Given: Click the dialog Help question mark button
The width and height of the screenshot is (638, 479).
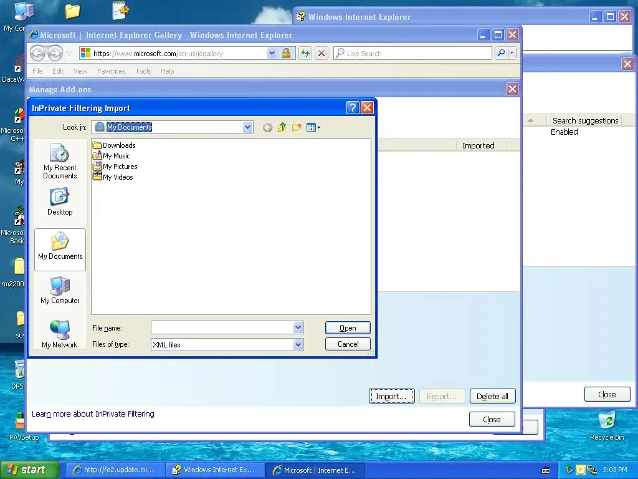Looking at the screenshot, I should 353,107.
